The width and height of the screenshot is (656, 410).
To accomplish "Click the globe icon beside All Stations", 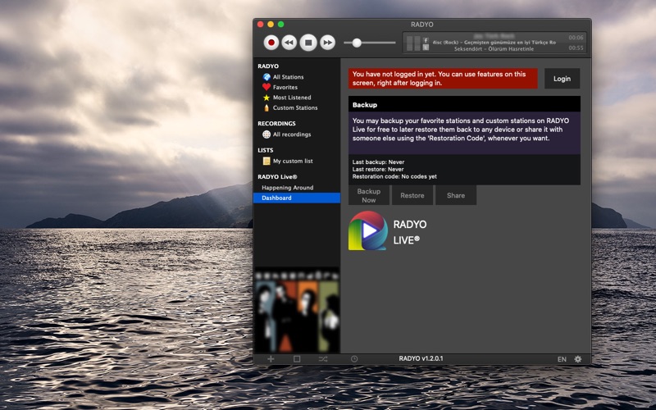I will 266,77.
